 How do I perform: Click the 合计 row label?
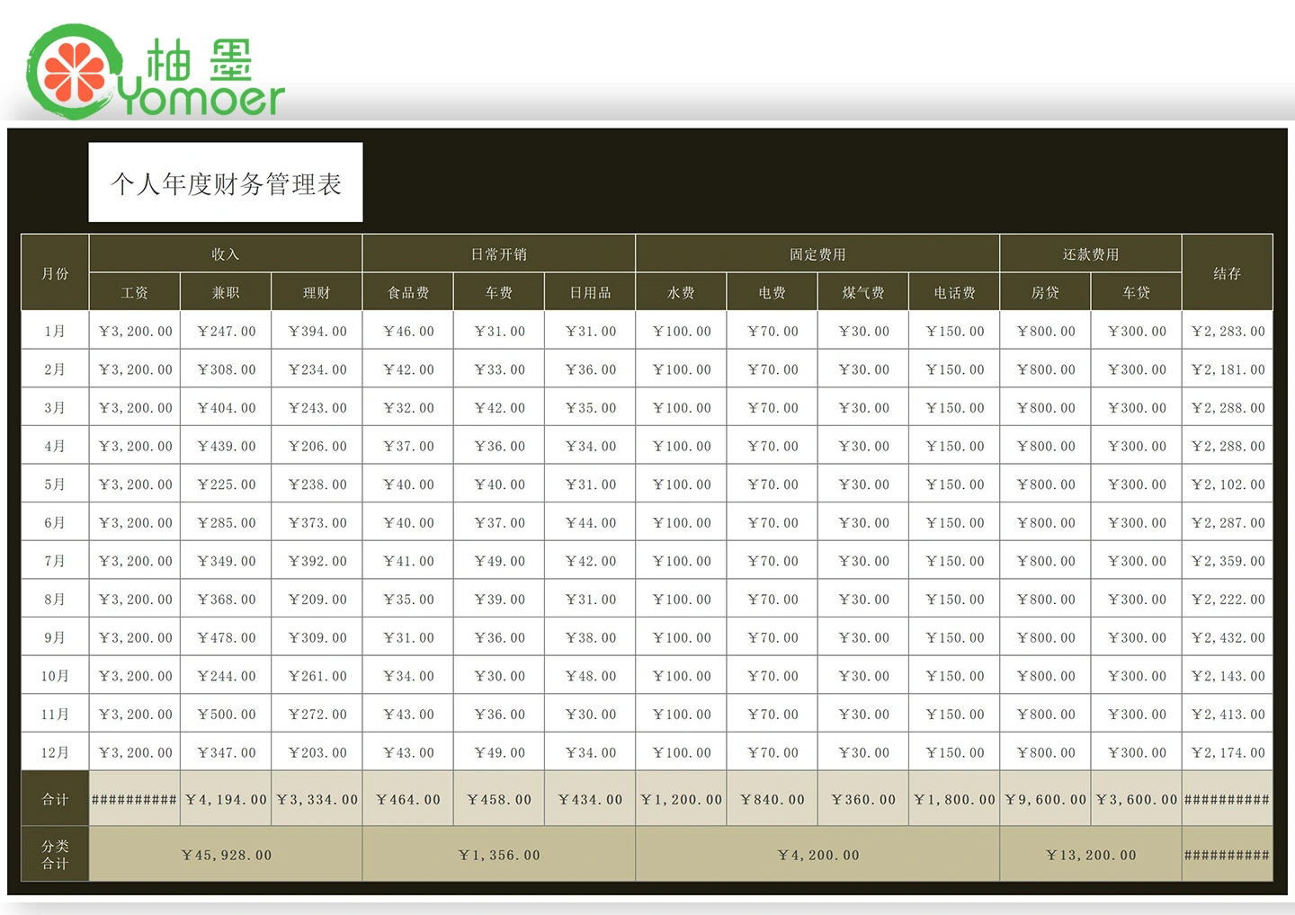click(x=55, y=799)
